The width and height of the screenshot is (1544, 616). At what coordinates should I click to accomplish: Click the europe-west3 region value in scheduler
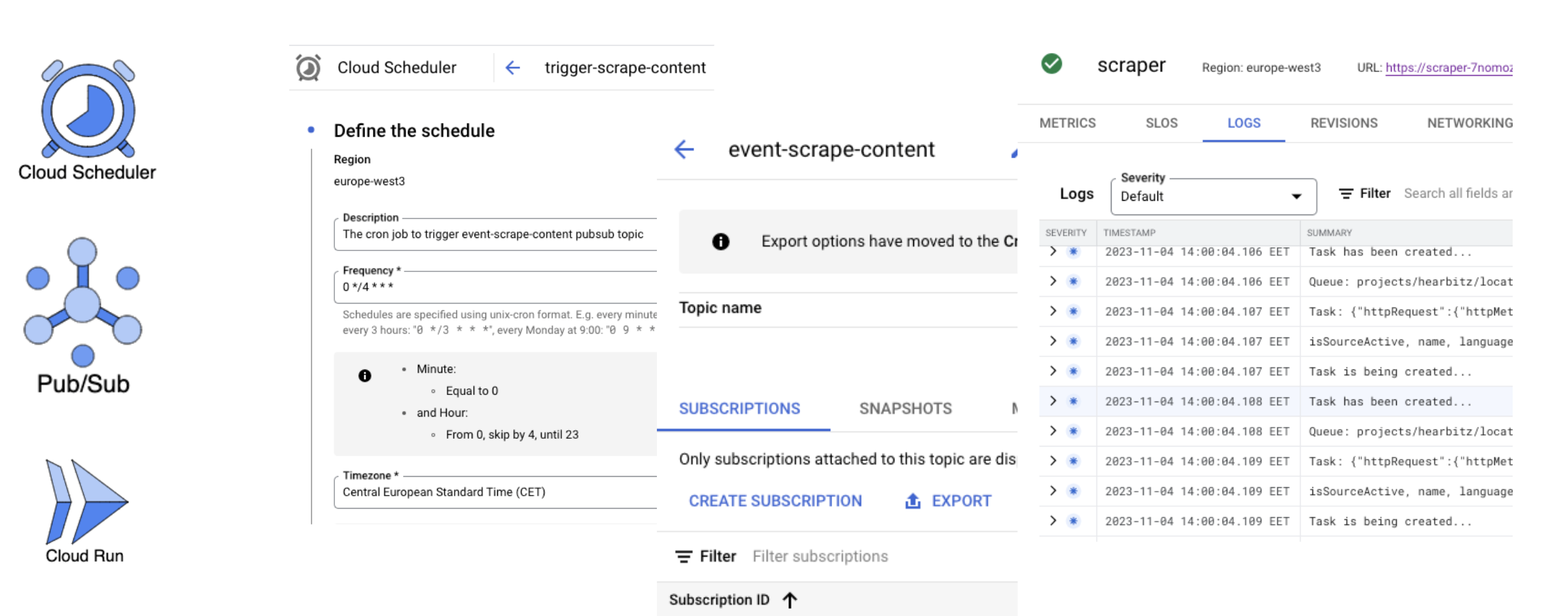click(x=369, y=181)
